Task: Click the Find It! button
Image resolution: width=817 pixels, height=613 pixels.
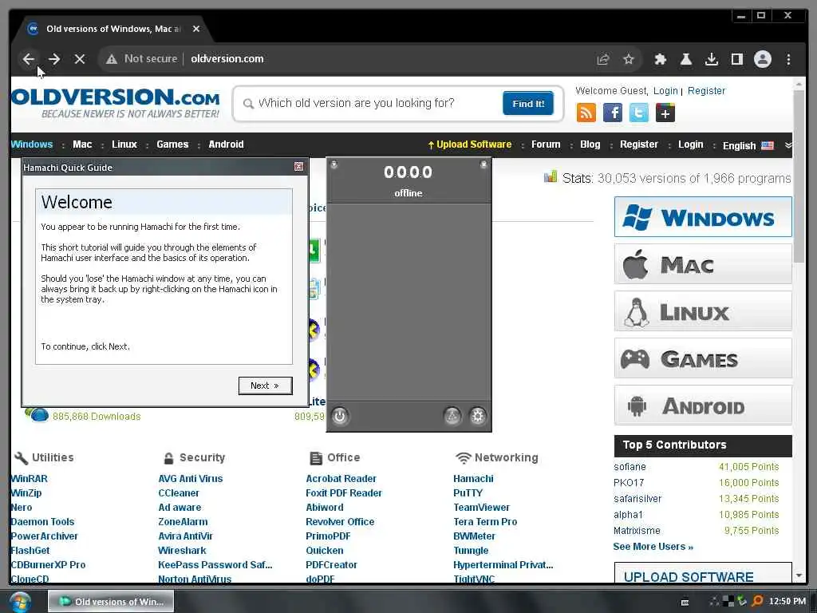Action: tap(528, 103)
